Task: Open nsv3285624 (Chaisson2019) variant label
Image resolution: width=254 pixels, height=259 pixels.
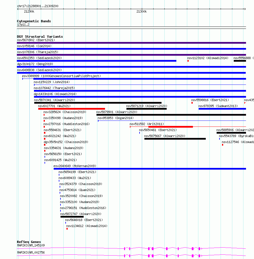Action: point(65,112)
